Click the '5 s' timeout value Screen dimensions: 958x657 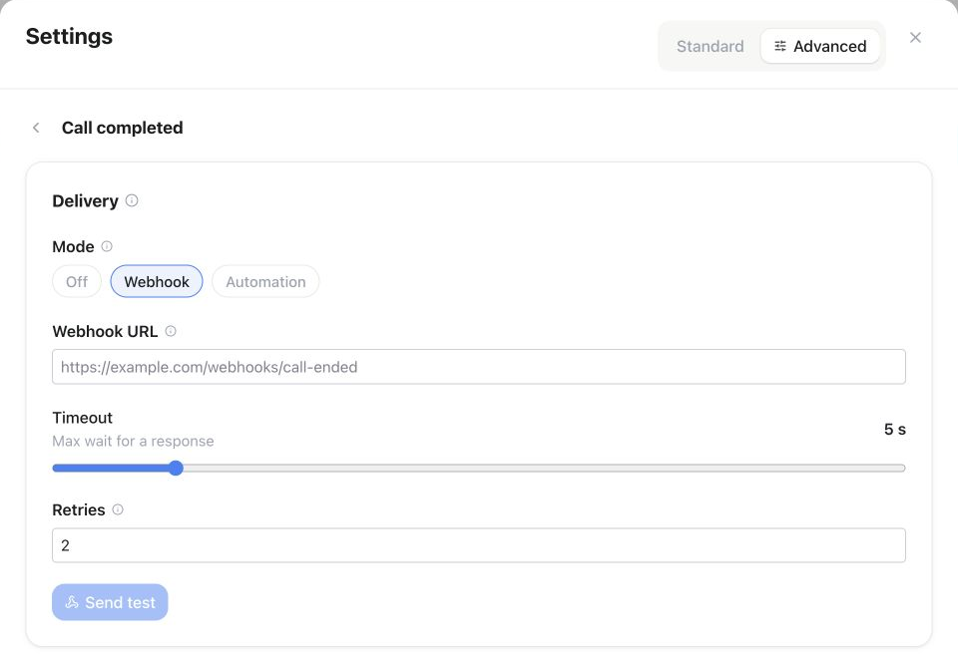(894, 430)
